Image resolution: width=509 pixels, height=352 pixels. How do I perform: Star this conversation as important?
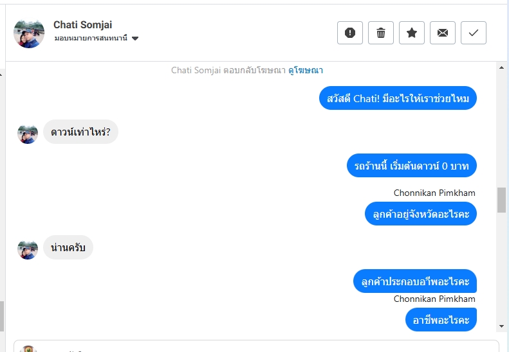click(x=412, y=33)
